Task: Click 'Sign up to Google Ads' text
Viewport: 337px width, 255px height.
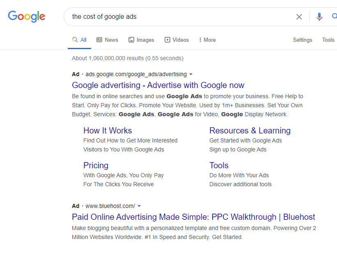Action: point(238,149)
